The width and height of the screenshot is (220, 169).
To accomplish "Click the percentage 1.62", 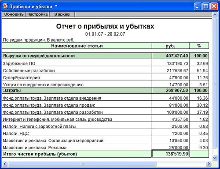I will click(204, 120).
